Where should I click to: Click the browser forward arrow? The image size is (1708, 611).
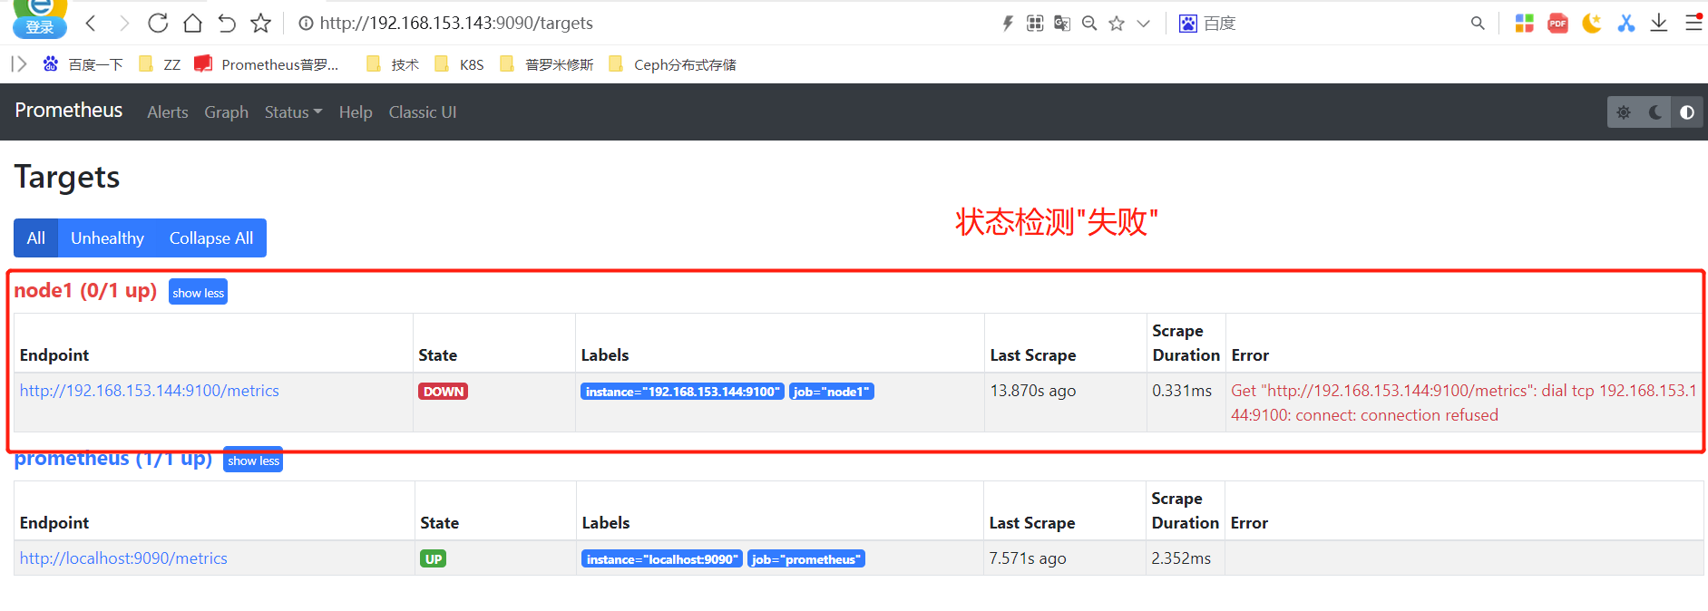coord(124,23)
